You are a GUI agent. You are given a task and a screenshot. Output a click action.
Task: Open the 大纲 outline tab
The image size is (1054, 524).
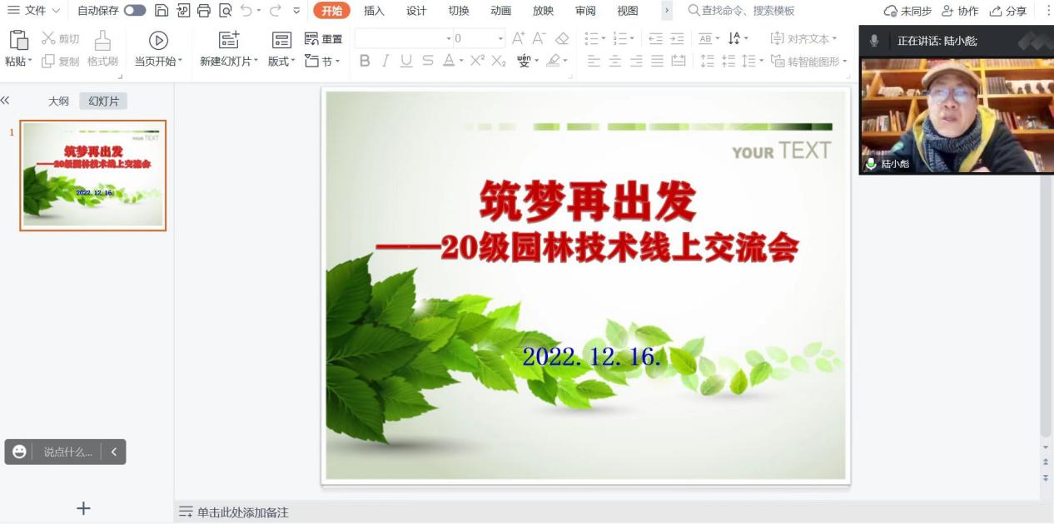(58, 101)
